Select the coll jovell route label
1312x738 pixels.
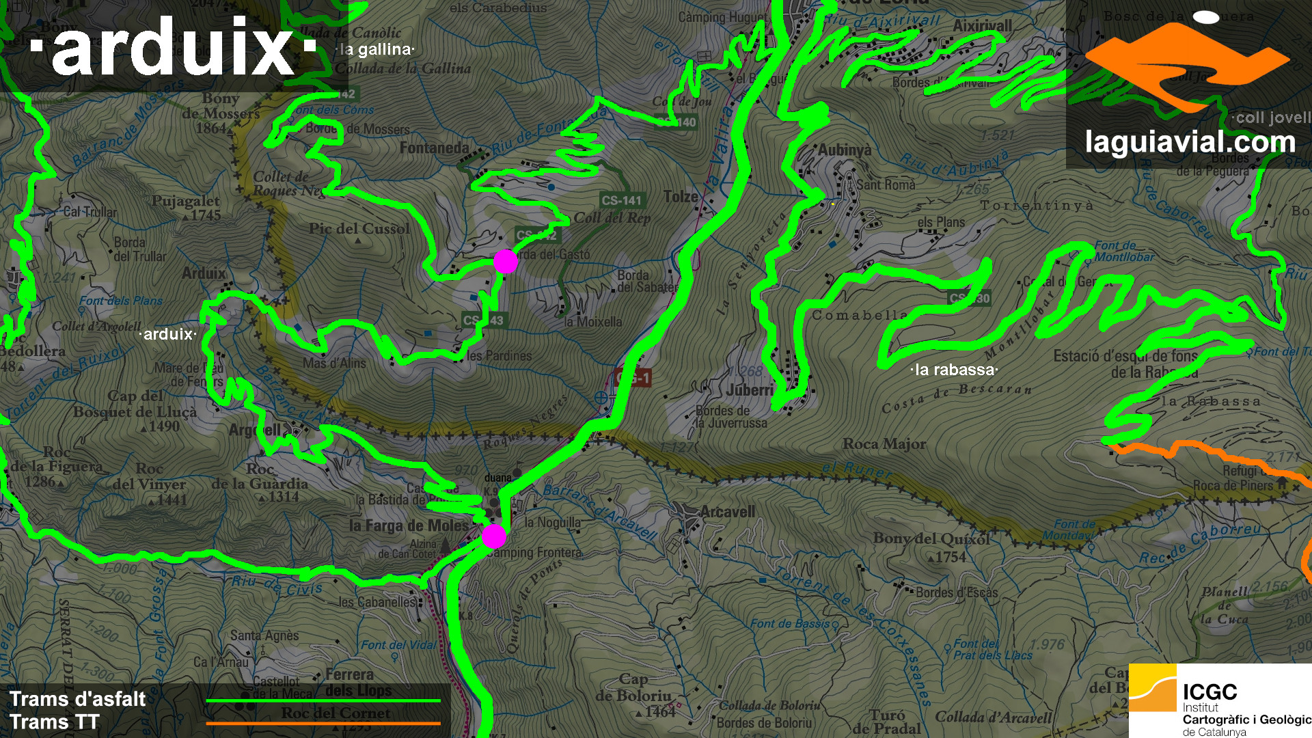click(1272, 118)
